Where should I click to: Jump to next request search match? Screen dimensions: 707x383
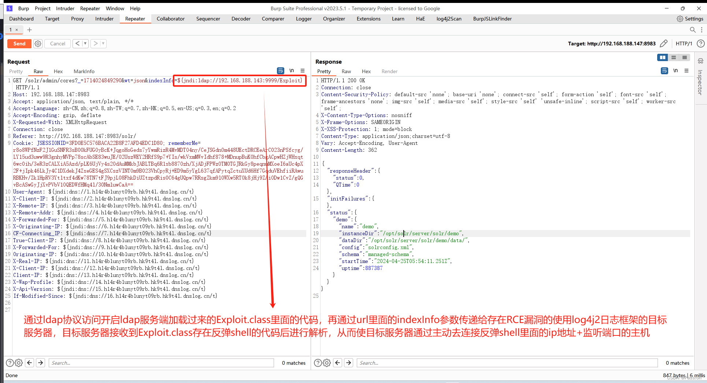click(x=41, y=363)
